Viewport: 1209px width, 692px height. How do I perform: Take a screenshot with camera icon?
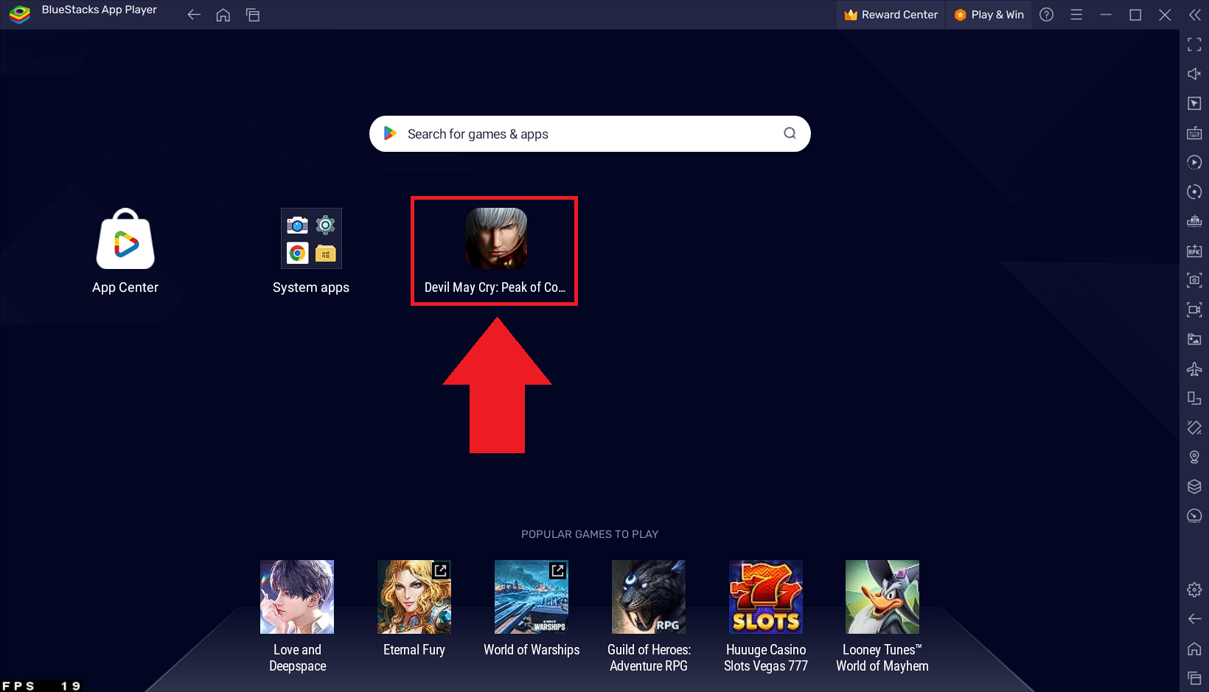(x=1194, y=281)
